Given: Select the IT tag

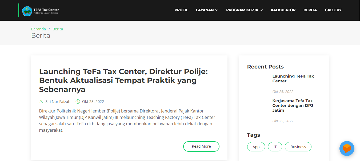Looking at the screenshot, I should [x=275, y=147].
